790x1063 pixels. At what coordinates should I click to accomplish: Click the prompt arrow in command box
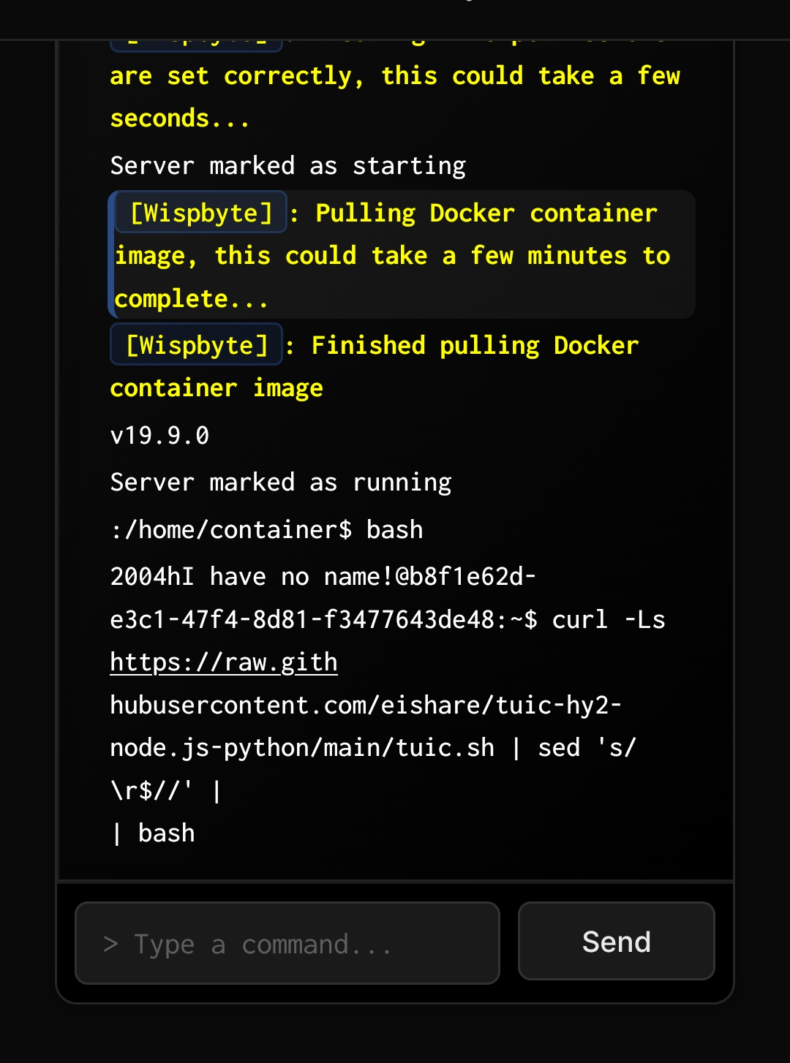tap(110, 944)
